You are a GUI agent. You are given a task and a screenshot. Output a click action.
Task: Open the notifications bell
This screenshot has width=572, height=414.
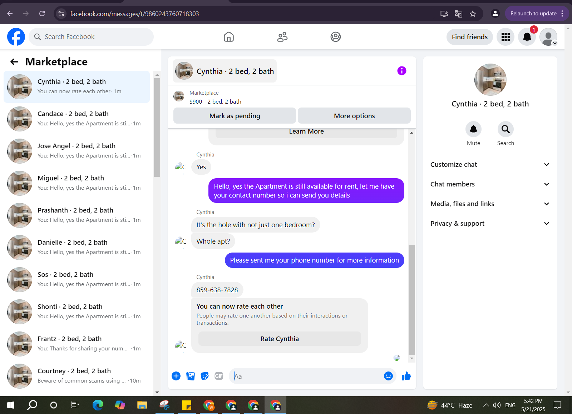pyautogui.click(x=527, y=37)
